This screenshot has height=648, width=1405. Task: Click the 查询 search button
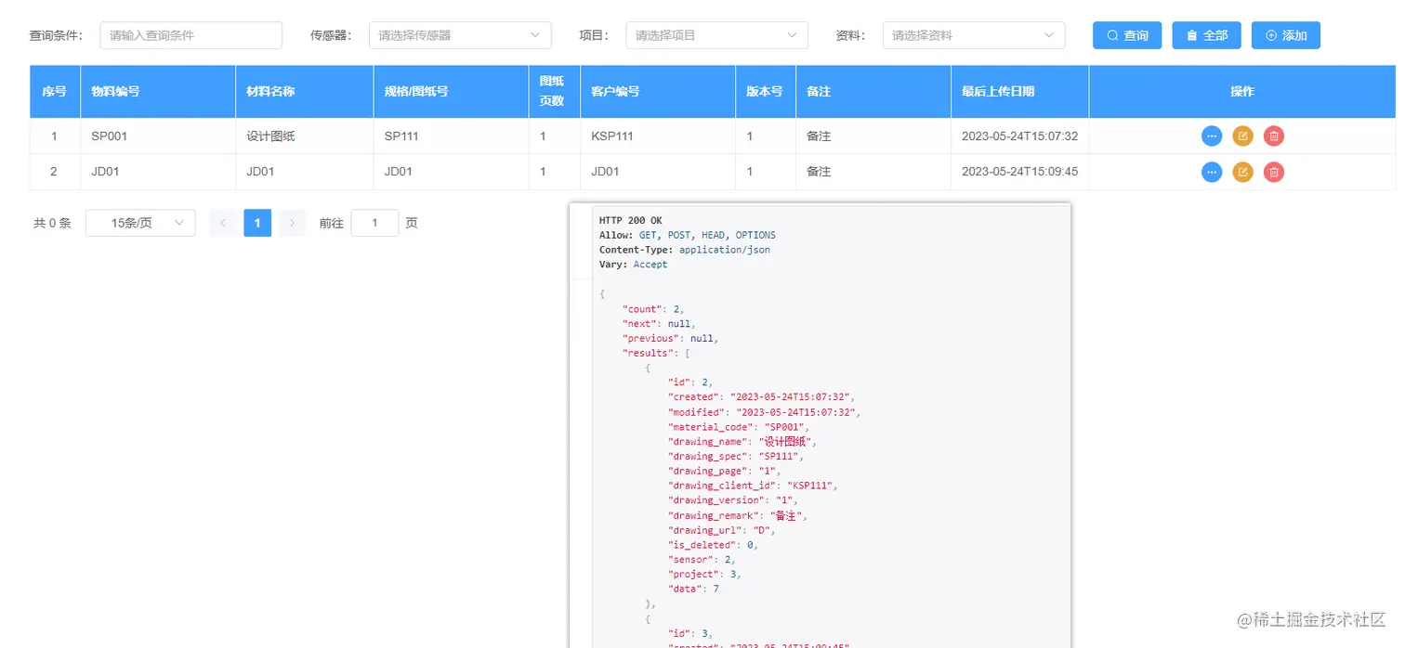coord(1127,35)
